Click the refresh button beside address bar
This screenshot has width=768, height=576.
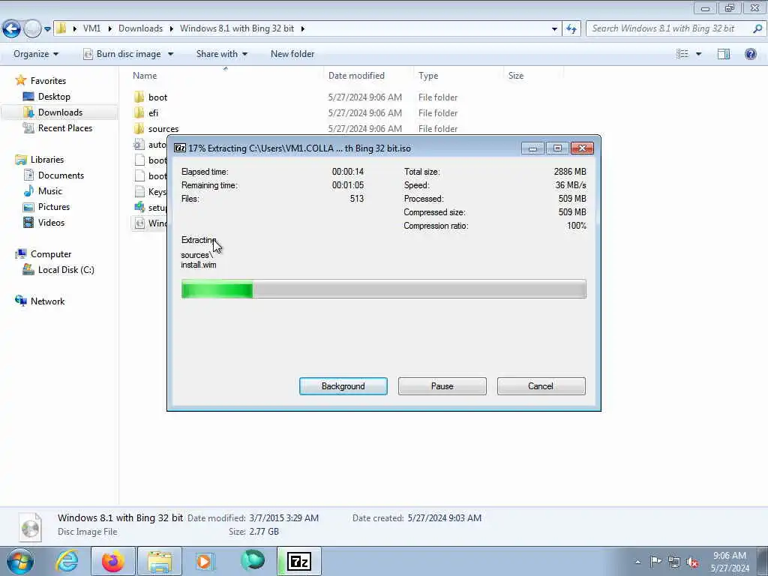571,29
